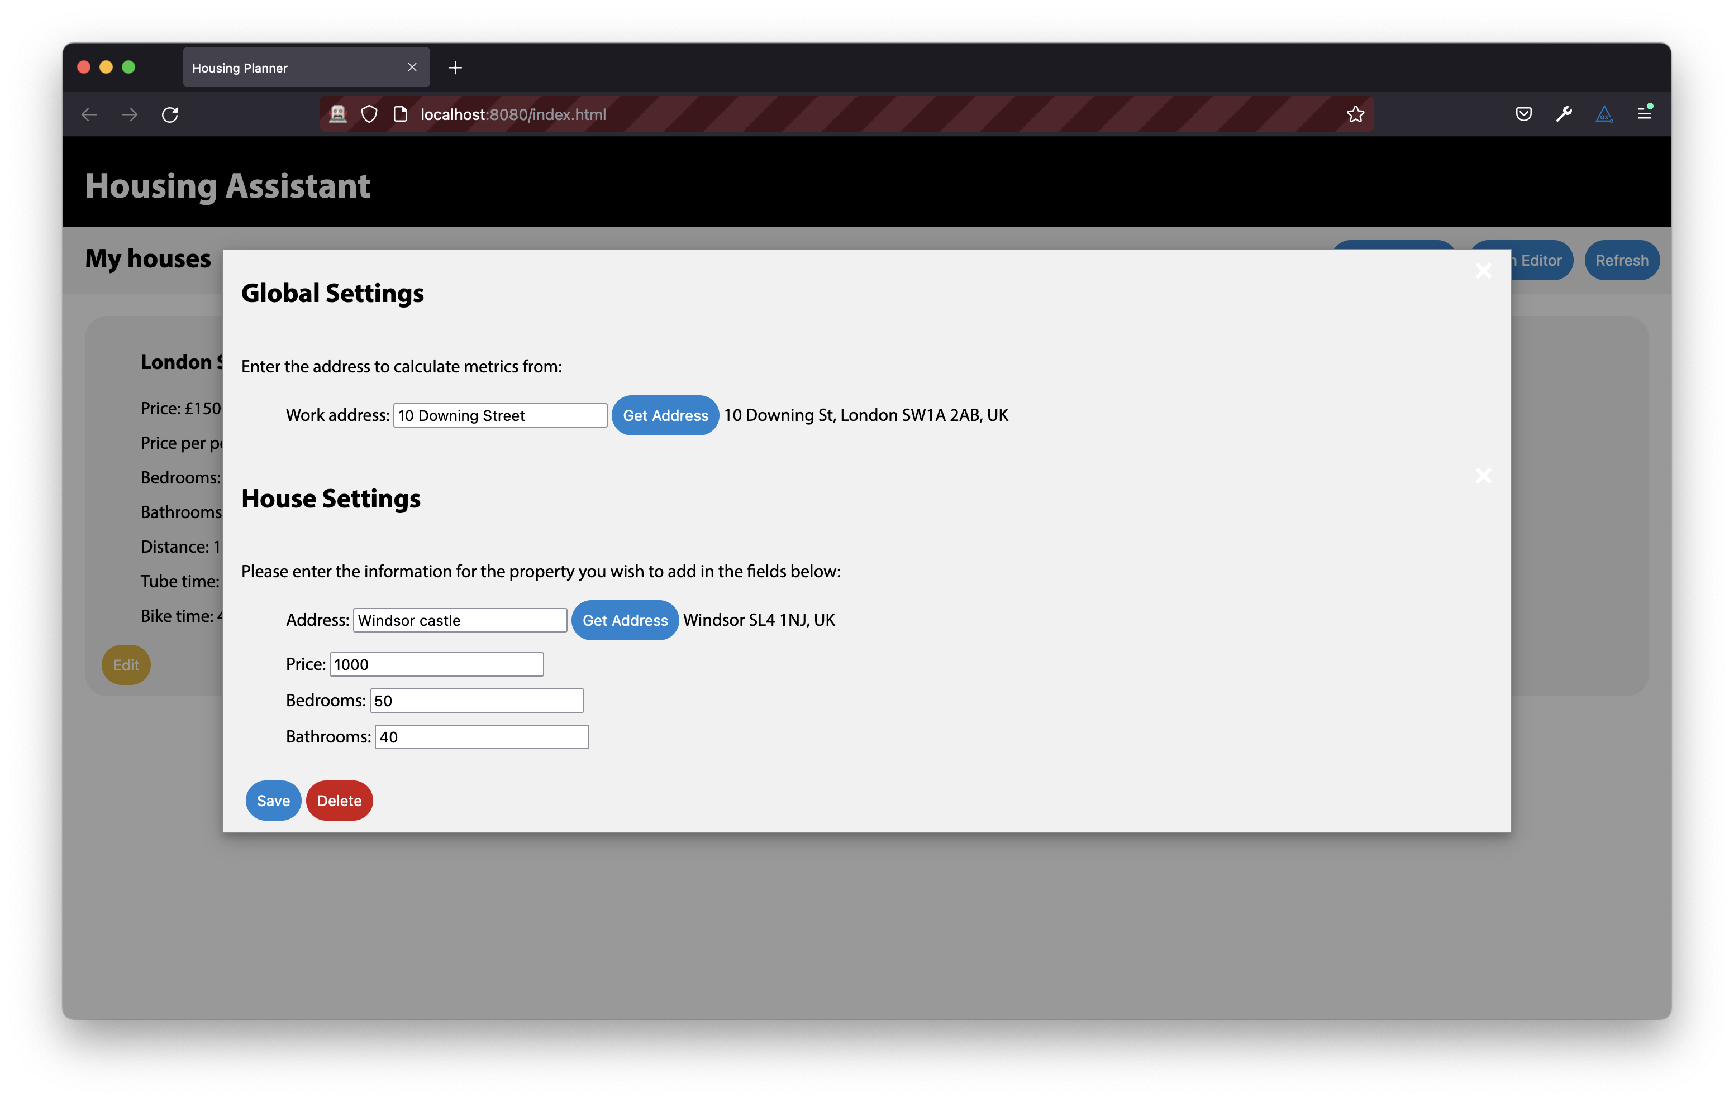1734x1102 pixels.
Task: Close the House Settings panel
Action: pyautogui.click(x=1483, y=476)
